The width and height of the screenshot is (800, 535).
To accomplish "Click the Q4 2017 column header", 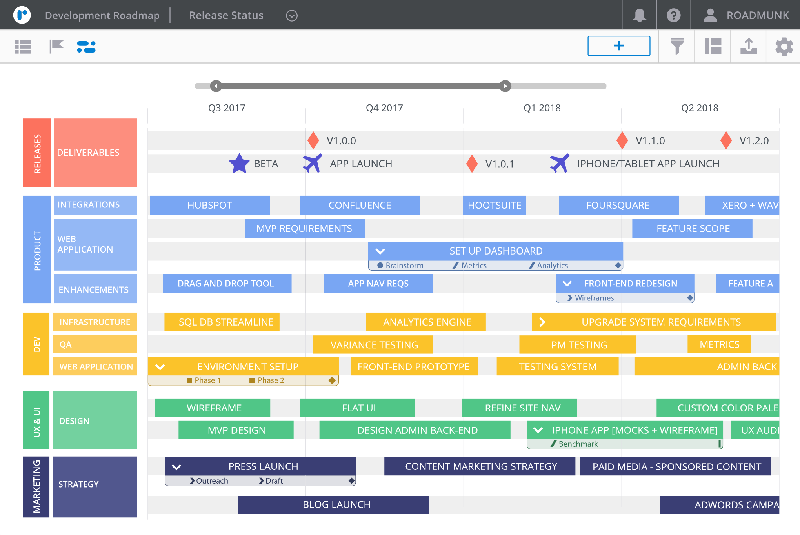I will coord(384,108).
